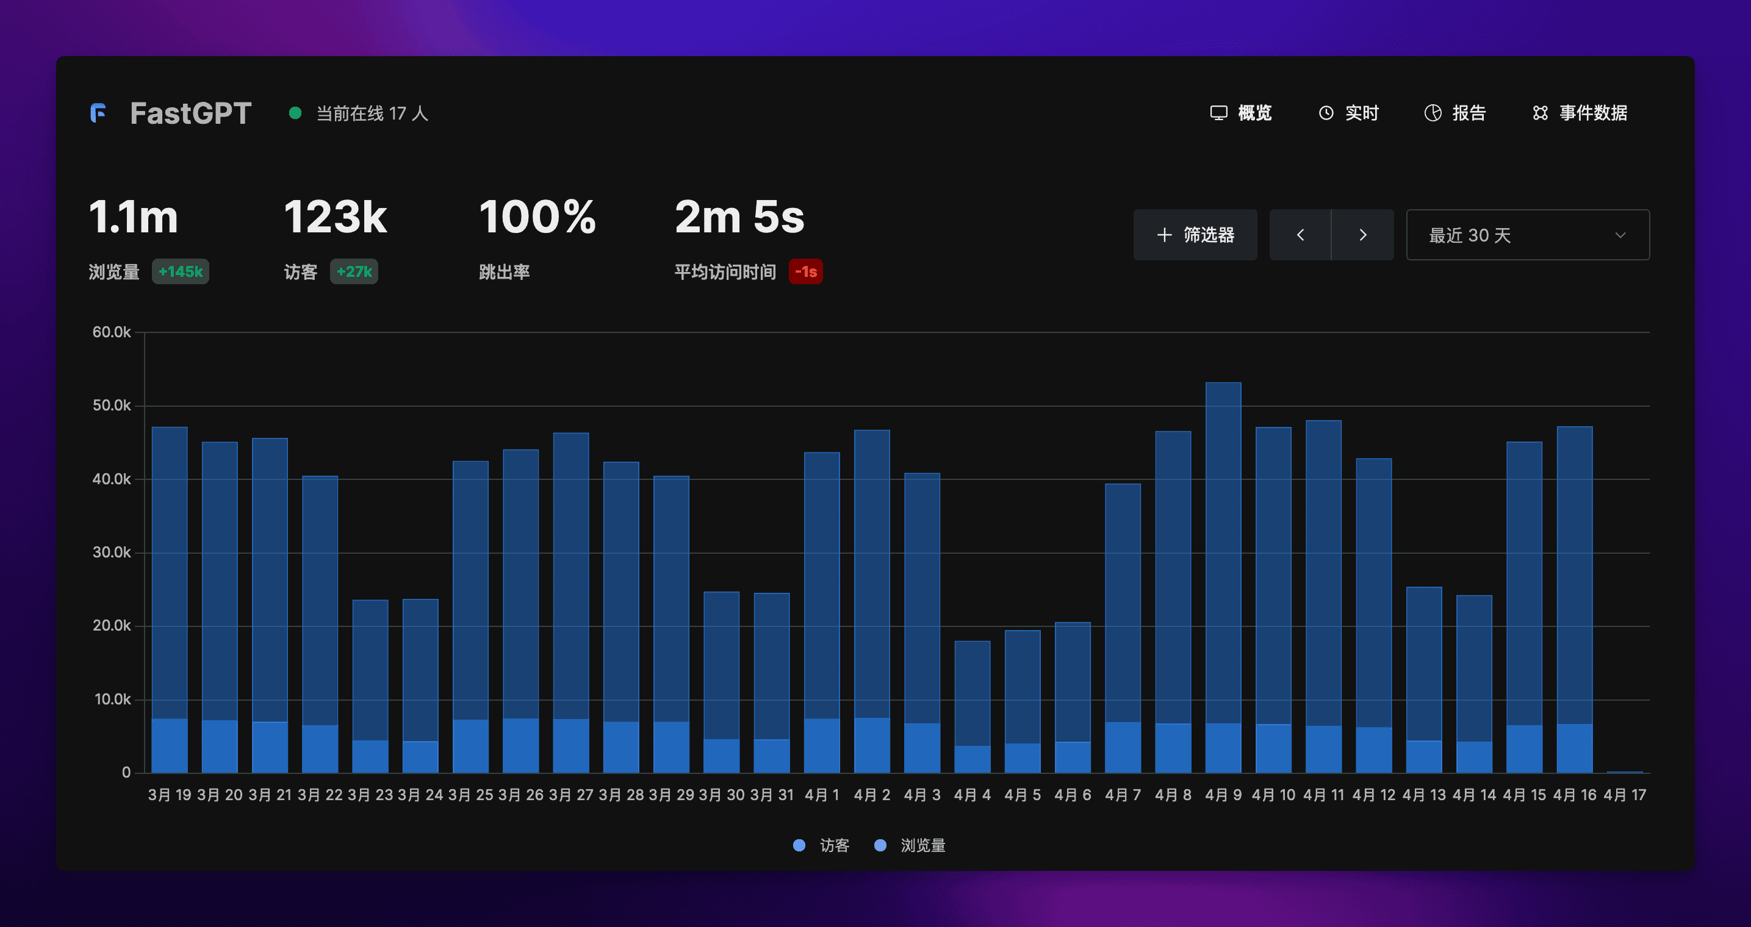Select the clock icon next to 实时
This screenshot has height=927, width=1751.
pos(1326,113)
